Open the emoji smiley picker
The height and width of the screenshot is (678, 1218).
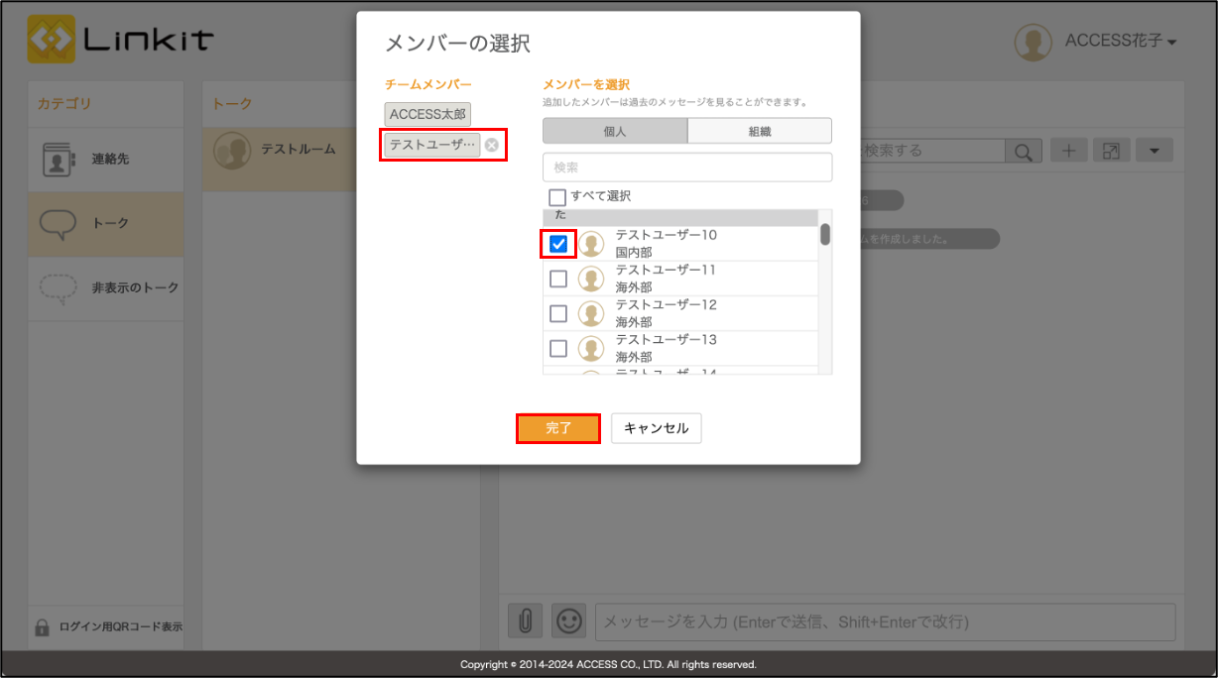point(568,621)
